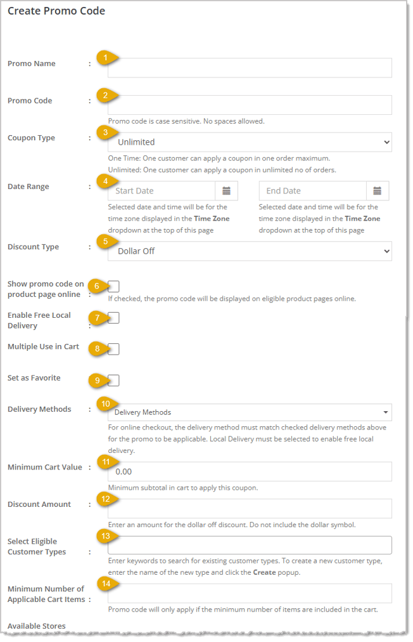Click the End Date text field
This screenshot has width=413, height=642.
[x=313, y=191]
